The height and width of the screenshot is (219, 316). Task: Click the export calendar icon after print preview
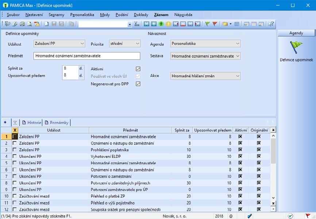tap(37, 24)
